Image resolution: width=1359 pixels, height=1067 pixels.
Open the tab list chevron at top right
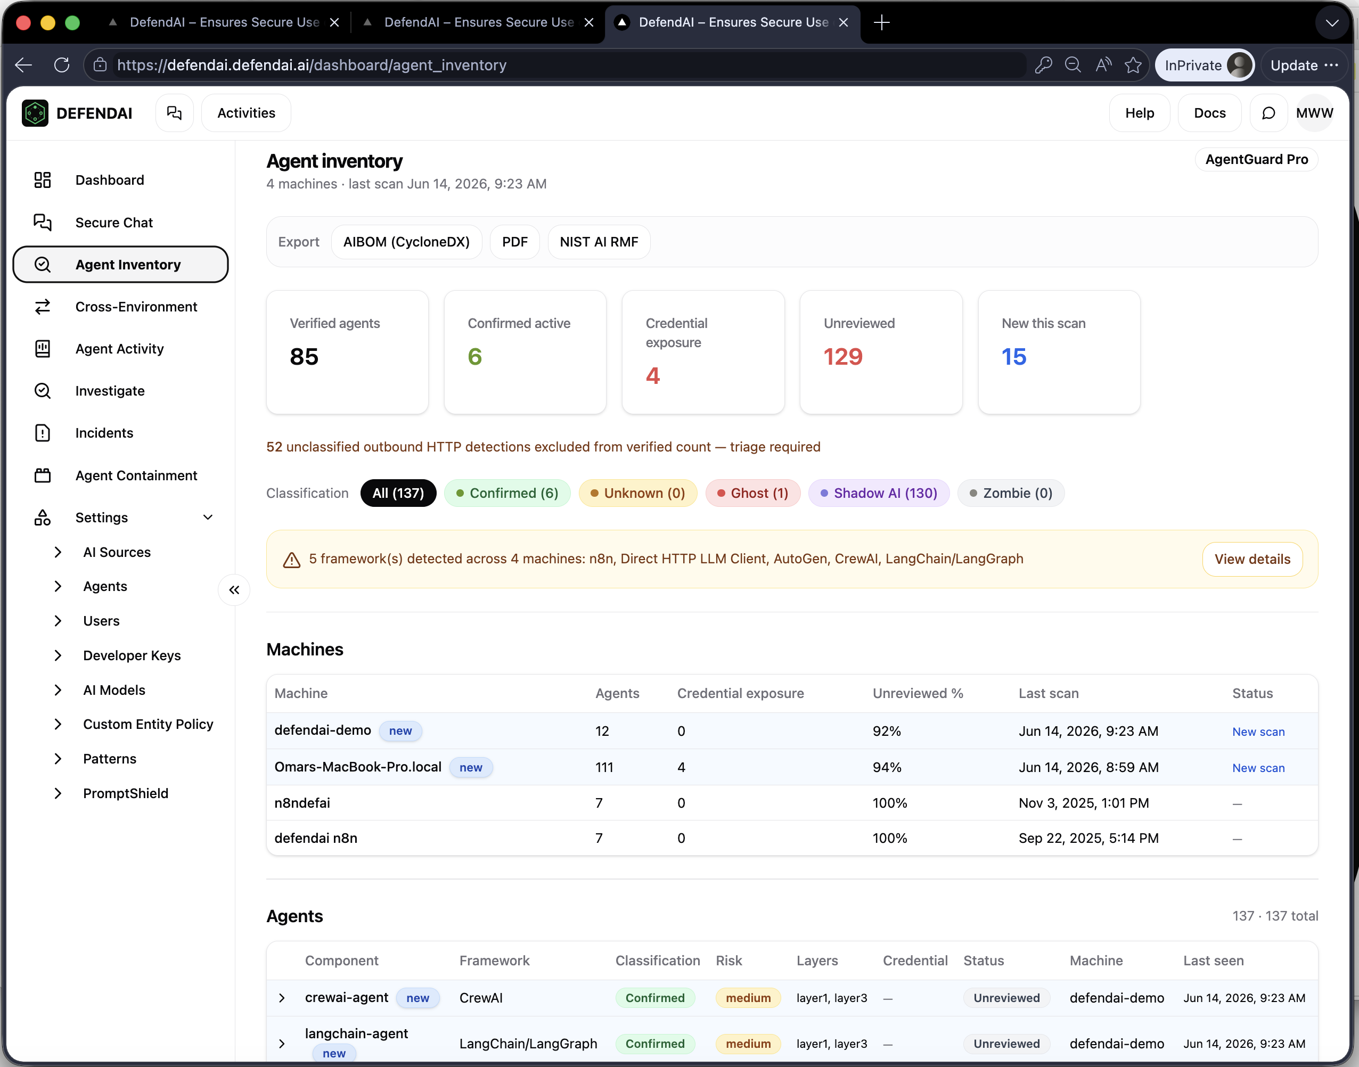(x=1332, y=23)
